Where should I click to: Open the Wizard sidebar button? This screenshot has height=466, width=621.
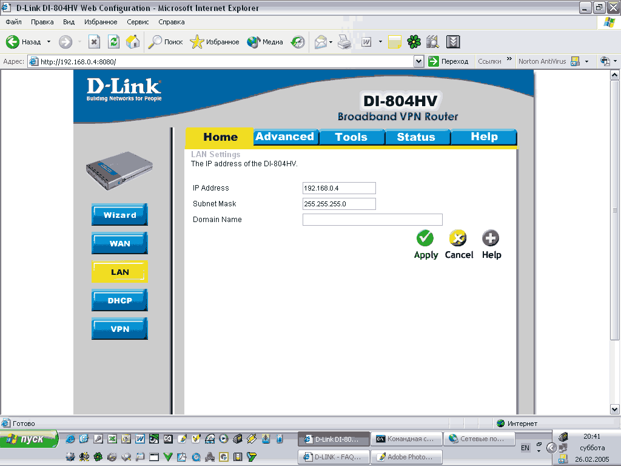(119, 215)
